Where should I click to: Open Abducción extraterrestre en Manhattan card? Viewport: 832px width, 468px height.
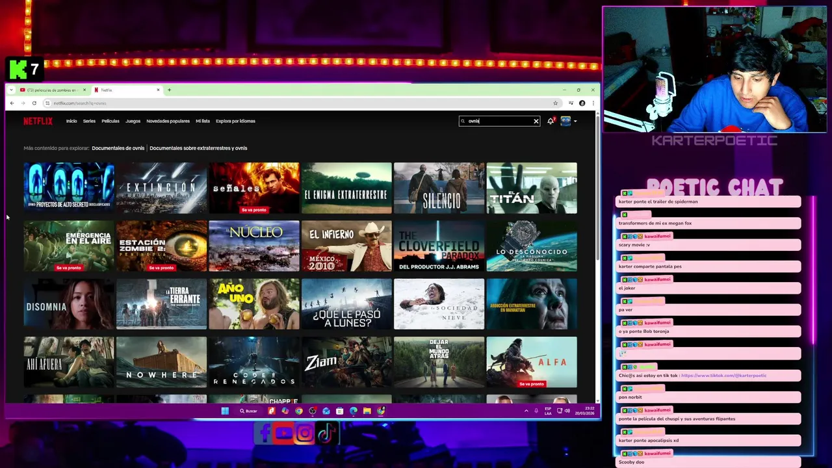point(532,304)
